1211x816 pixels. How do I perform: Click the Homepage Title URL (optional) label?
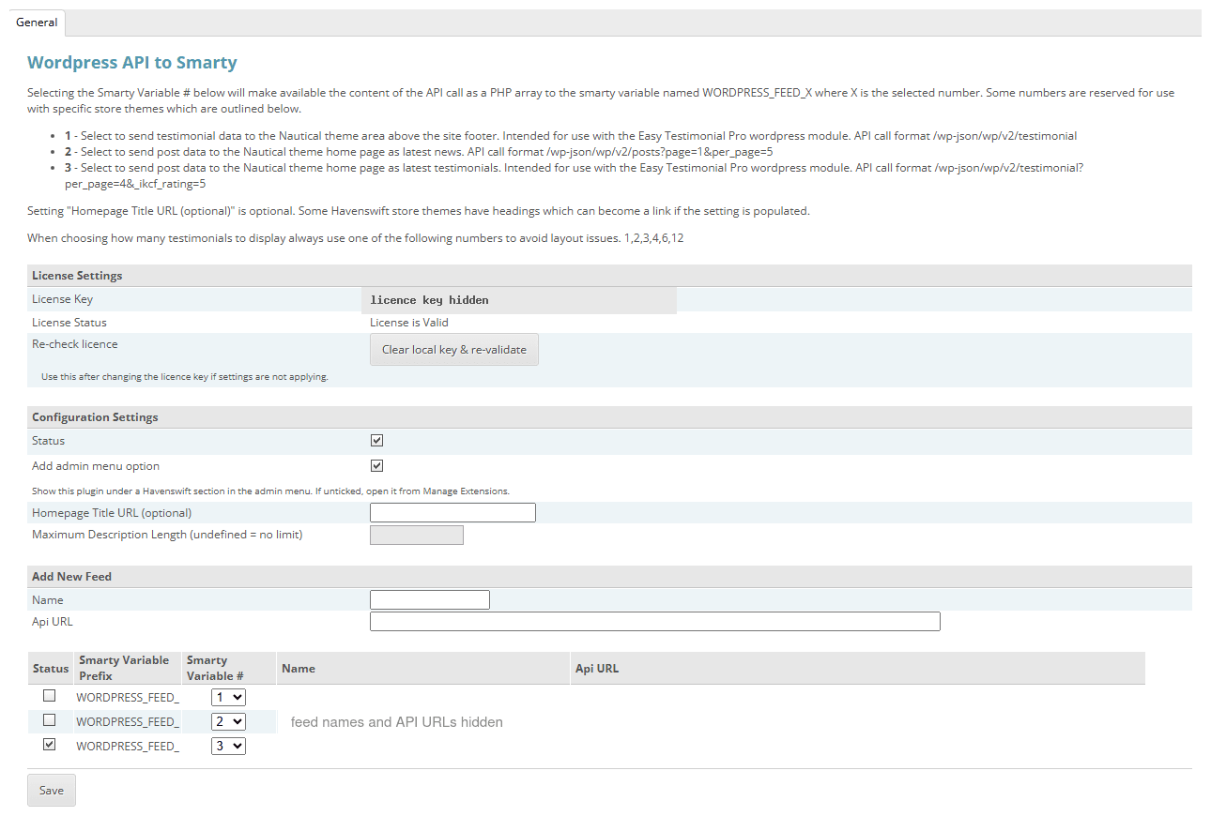click(x=112, y=513)
